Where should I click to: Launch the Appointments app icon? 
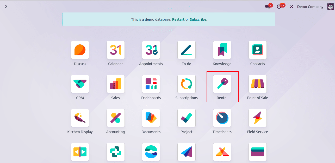point(151,50)
